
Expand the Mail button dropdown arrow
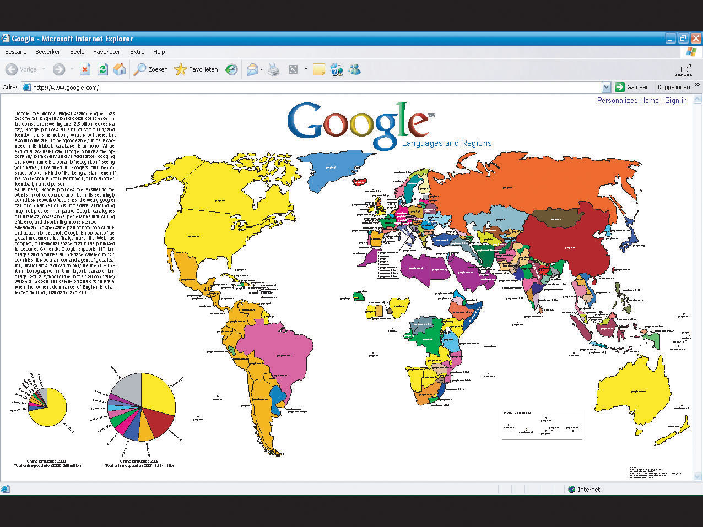pos(261,69)
